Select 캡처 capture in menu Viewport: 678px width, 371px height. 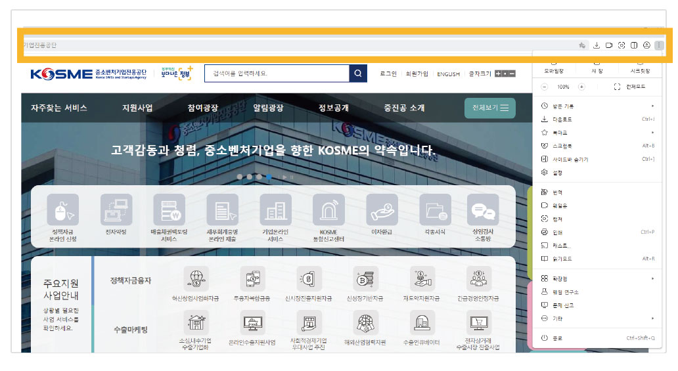pos(597,219)
